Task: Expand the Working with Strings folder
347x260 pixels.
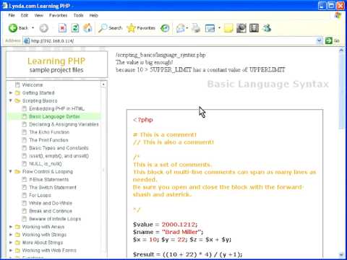Action: coord(11,235)
